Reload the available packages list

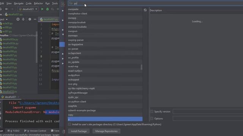click(145, 10)
